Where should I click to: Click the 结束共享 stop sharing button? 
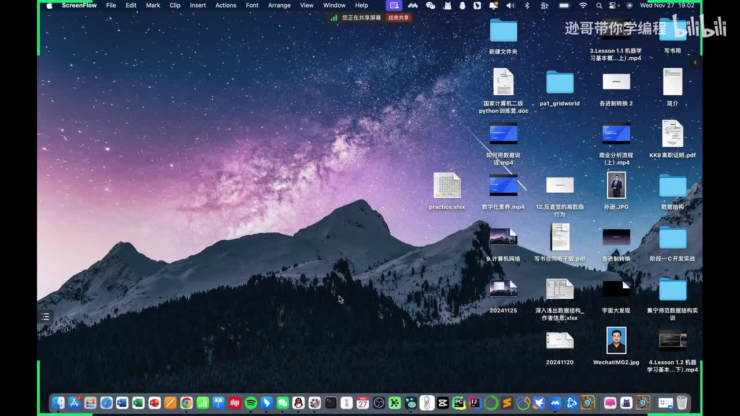click(x=398, y=17)
